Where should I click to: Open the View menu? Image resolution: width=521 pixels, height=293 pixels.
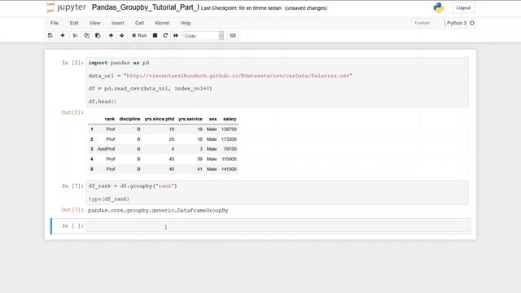95,23
